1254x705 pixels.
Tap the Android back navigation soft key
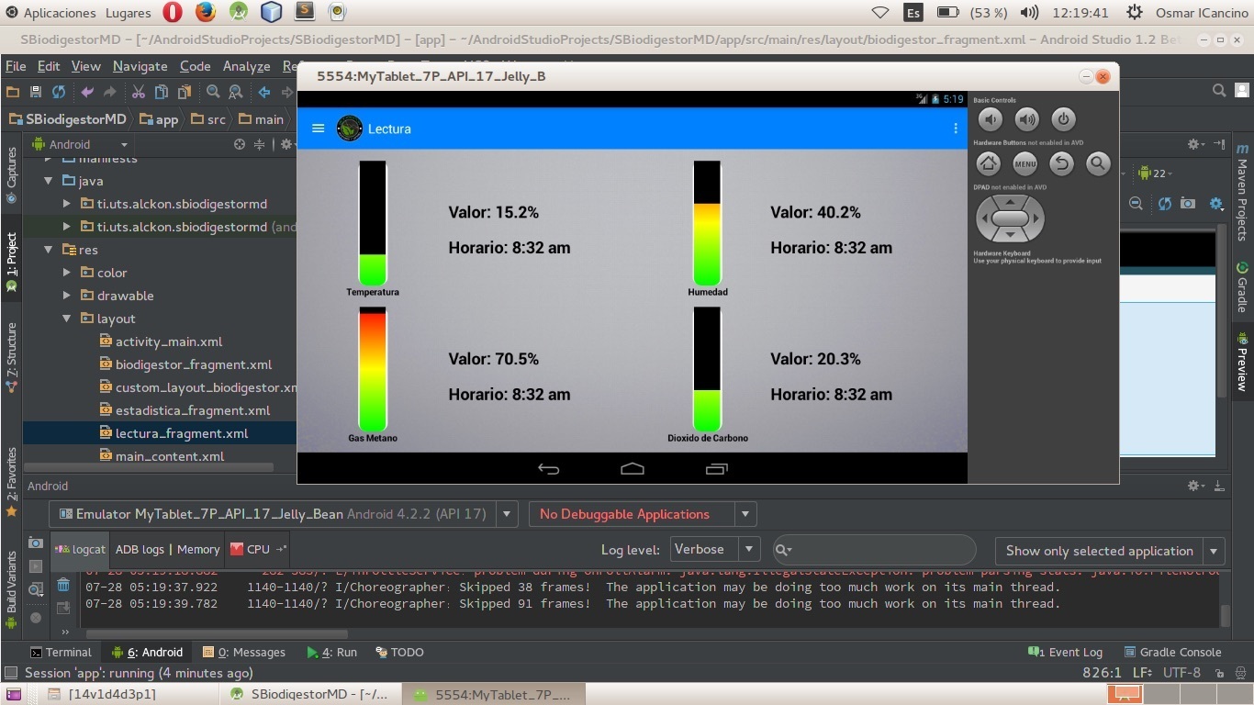pyautogui.click(x=549, y=469)
